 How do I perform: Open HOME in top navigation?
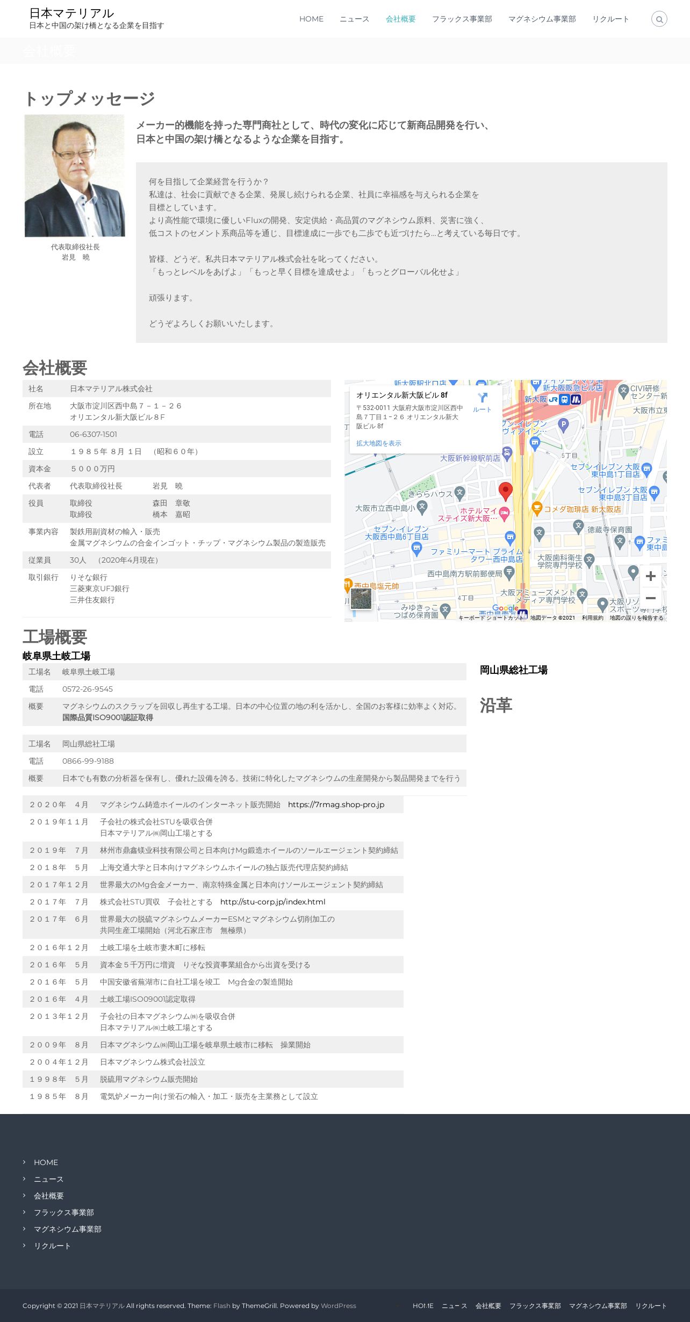311,19
